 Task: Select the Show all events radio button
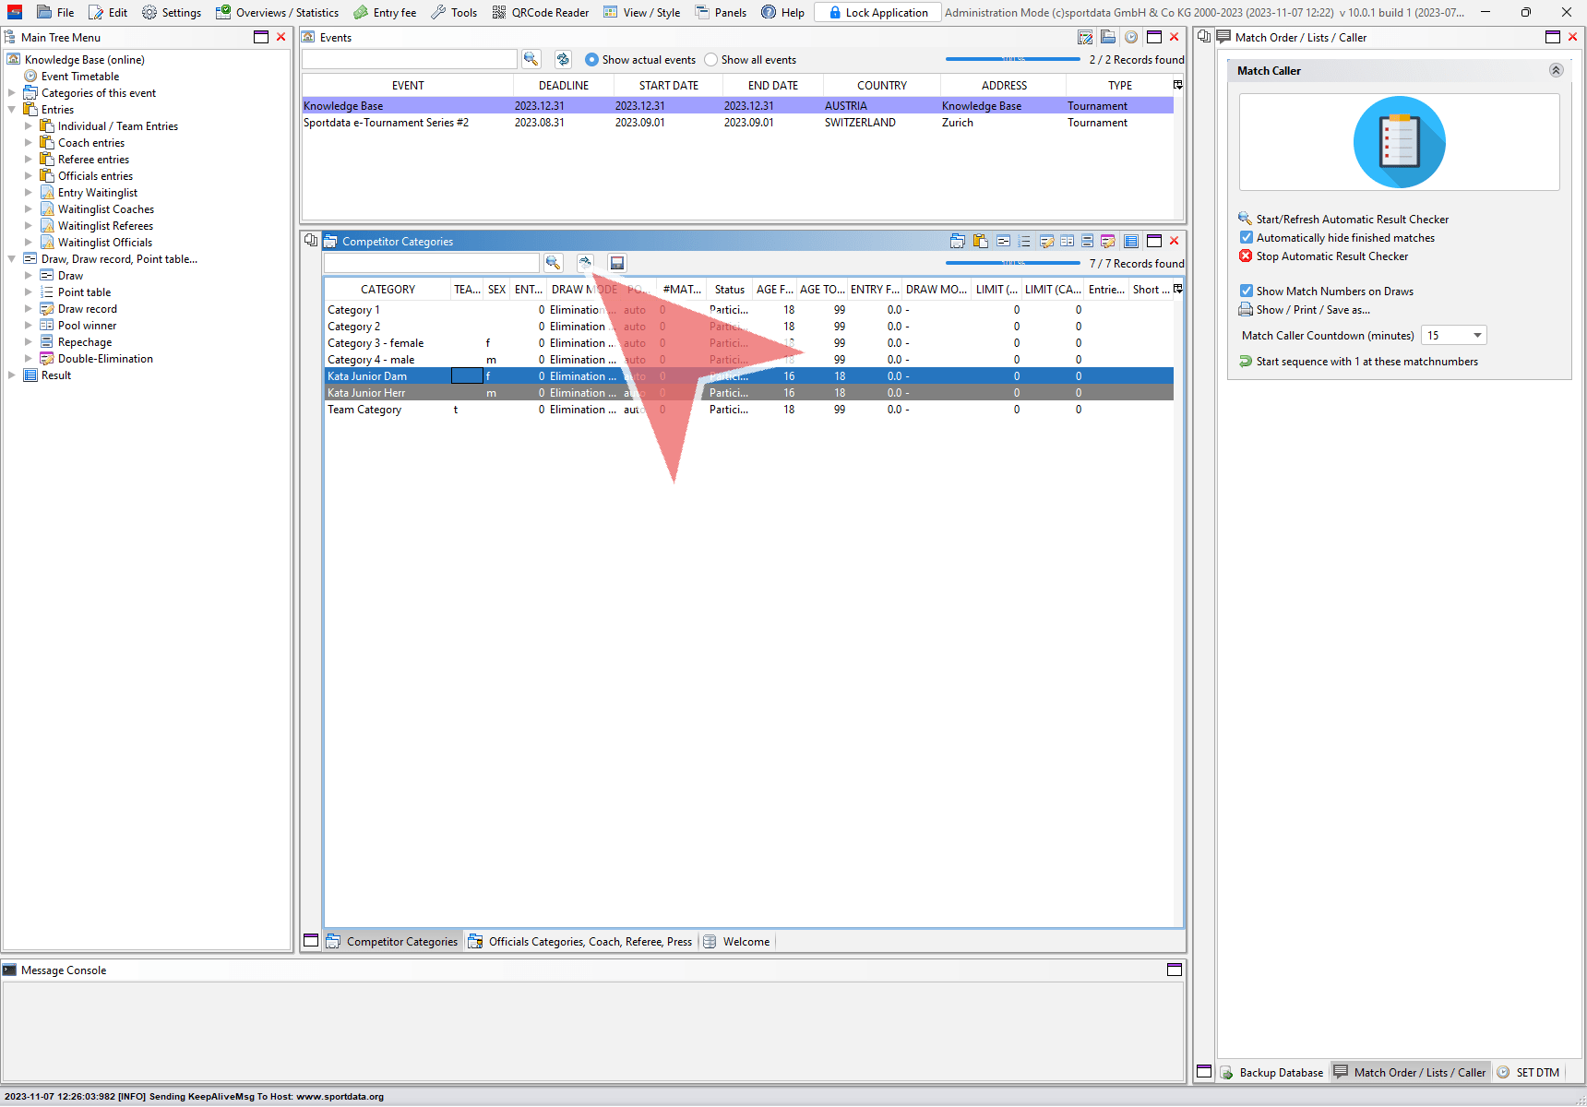tap(710, 60)
